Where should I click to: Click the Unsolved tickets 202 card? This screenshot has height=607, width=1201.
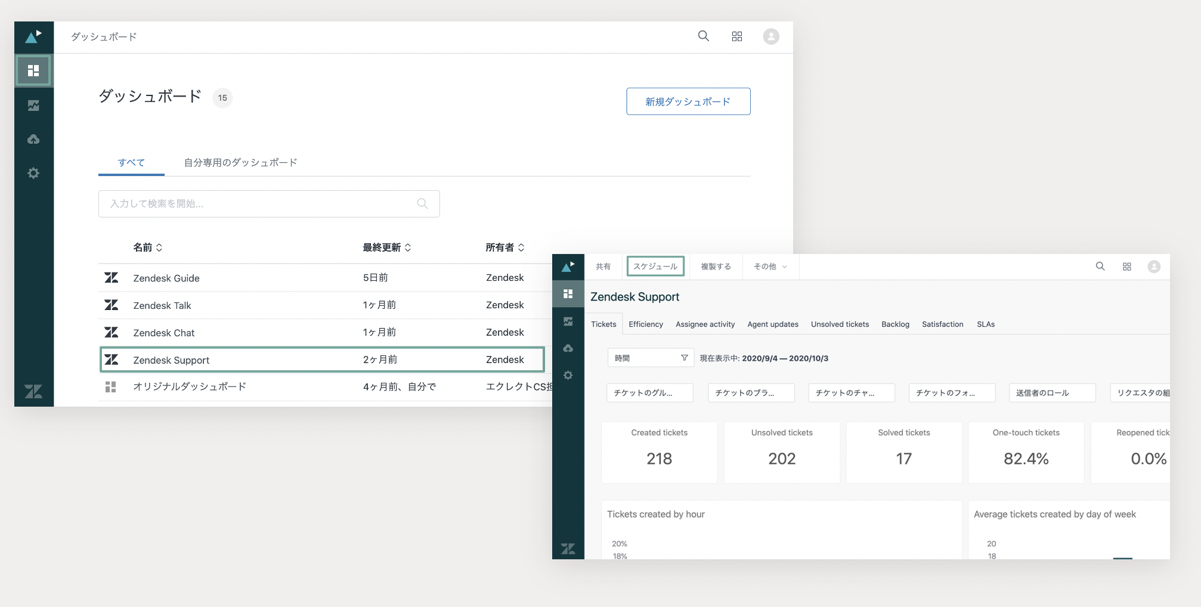(782, 452)
